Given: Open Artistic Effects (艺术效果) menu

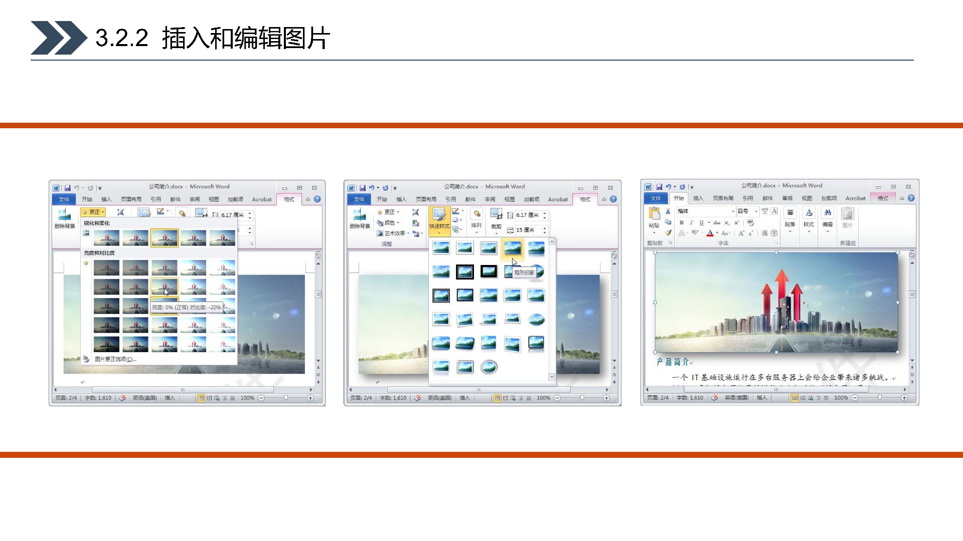Looking at the screenshot, I should tap(394, 233).
